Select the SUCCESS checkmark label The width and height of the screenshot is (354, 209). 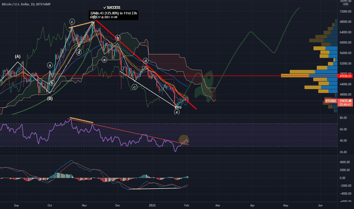tap(112, 8)
